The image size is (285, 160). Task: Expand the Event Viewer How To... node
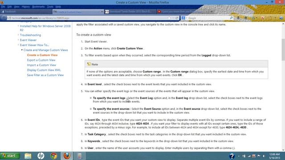(18, 45)
